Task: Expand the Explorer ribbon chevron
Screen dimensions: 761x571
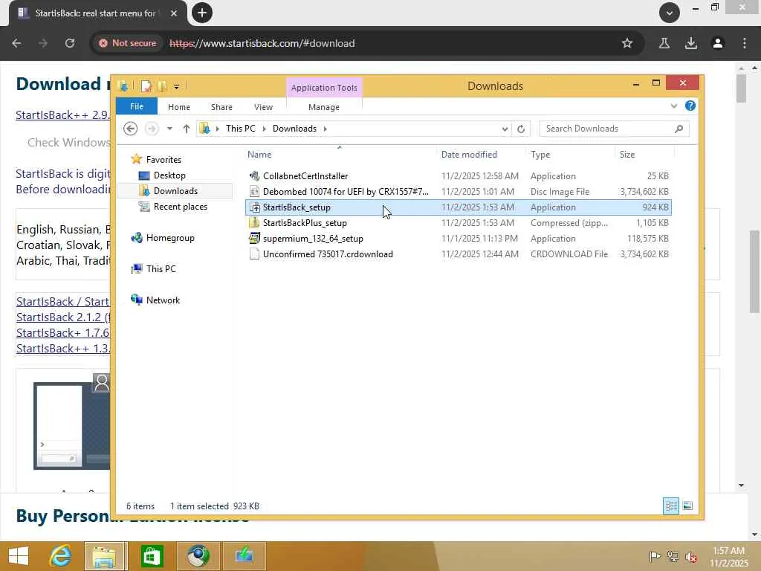Action: pos(673,106)
